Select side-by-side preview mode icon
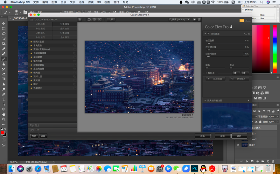Screen dimensions: 280x174 point(100,19)
